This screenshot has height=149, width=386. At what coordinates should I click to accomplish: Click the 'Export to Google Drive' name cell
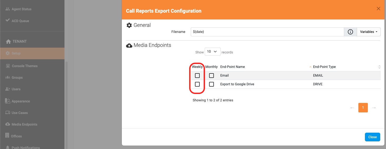tap(237, 84)
